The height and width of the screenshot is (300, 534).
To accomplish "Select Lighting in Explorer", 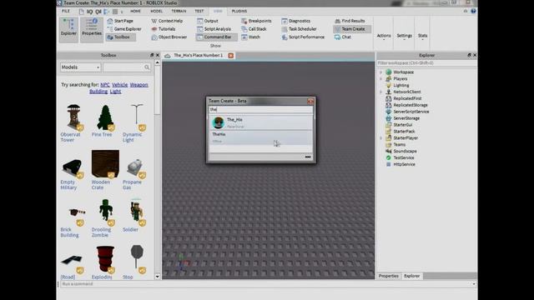I will point(400,85).
